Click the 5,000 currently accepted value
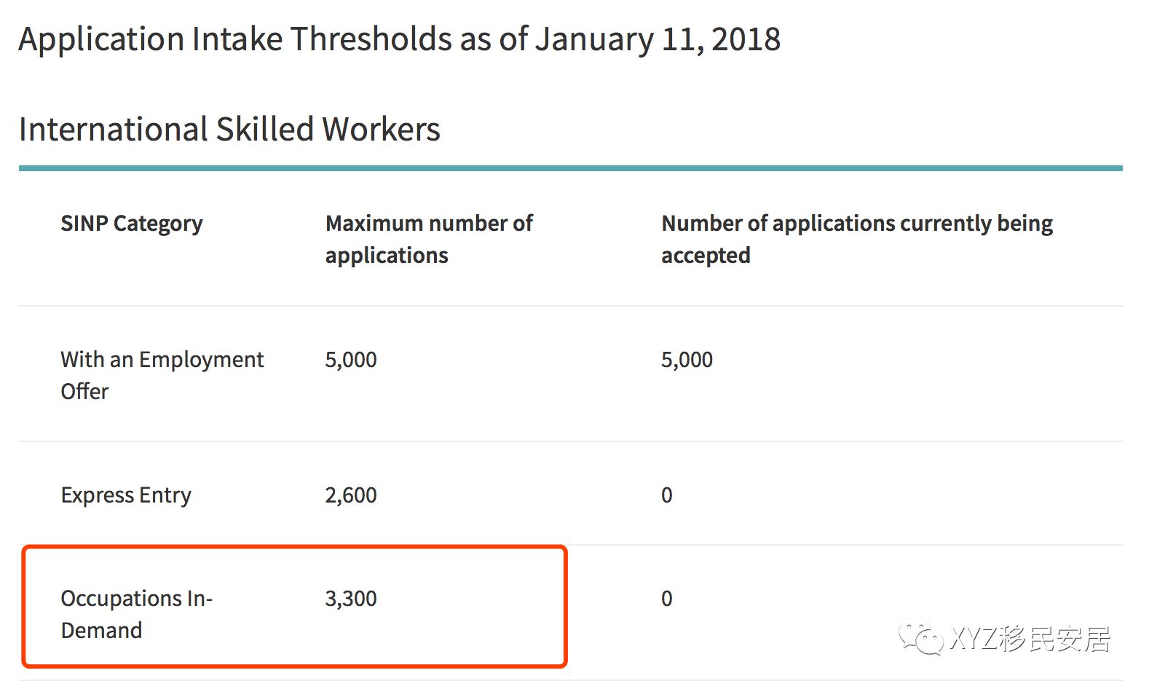Viewport: 1149px width, 689px height. point(687,360)
